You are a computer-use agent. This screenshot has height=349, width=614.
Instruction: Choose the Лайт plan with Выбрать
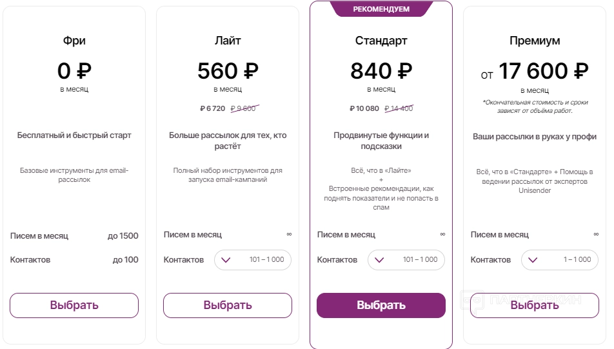click(x=227, y=305)
